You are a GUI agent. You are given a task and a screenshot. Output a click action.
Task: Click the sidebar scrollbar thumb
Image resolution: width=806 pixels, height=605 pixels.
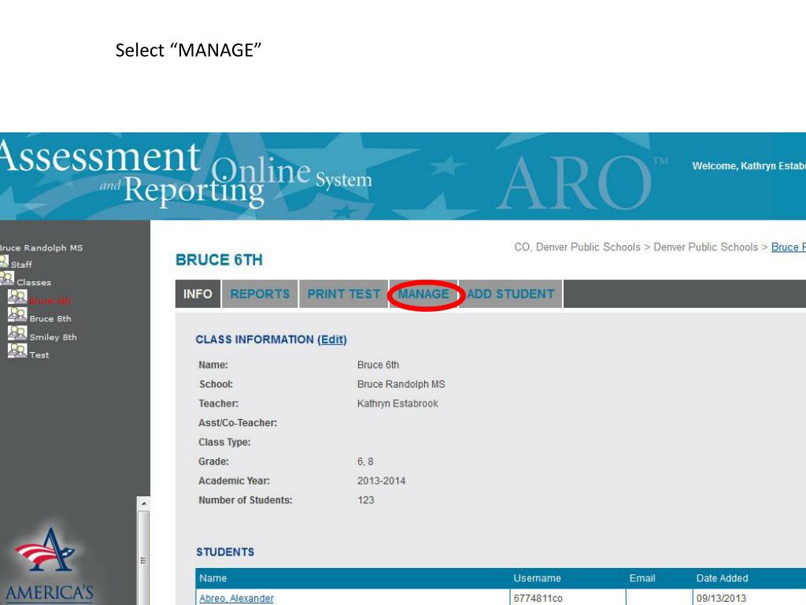point(143,560)
